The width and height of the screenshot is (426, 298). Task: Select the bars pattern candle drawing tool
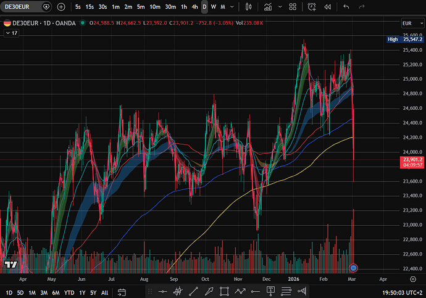pos(178,291)
